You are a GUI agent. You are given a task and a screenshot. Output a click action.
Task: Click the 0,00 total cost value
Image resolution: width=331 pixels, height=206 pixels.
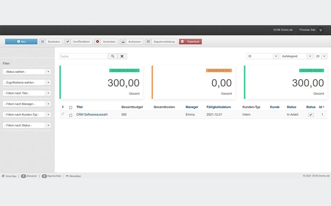pos(221,83)
